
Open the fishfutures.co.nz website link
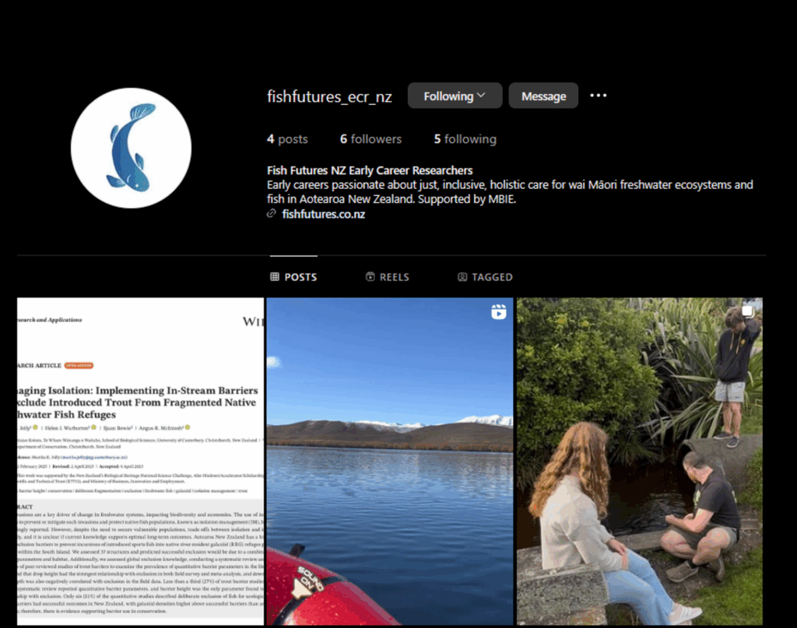click(x=323, y=215)
